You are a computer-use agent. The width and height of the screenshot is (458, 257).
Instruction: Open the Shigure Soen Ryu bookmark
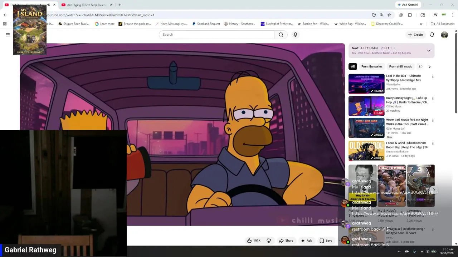point(74,24)
